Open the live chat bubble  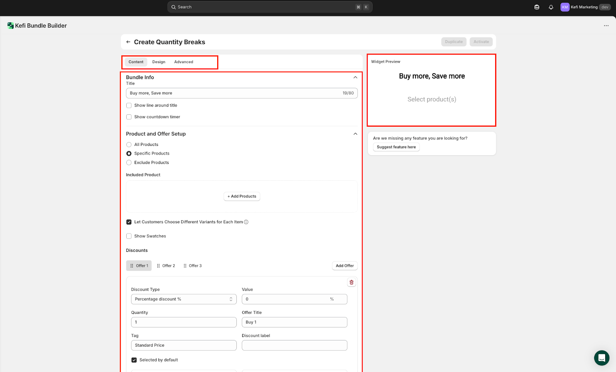click(601, 358)
